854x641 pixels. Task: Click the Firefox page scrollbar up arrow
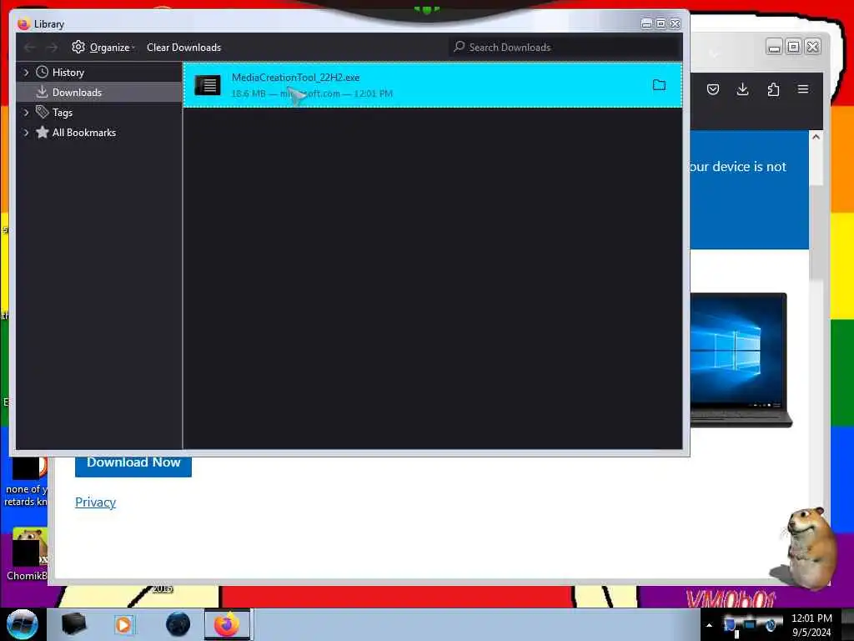pyautogui.click(x=816, y=137)
